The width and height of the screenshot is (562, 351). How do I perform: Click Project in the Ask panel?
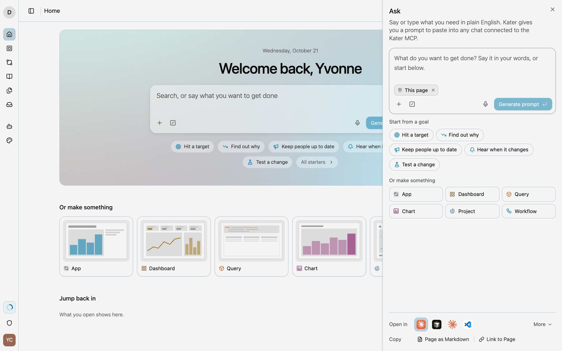[x=472, y=211]
